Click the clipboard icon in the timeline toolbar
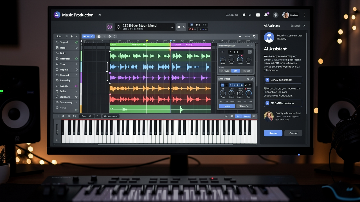 click(99, 36)
